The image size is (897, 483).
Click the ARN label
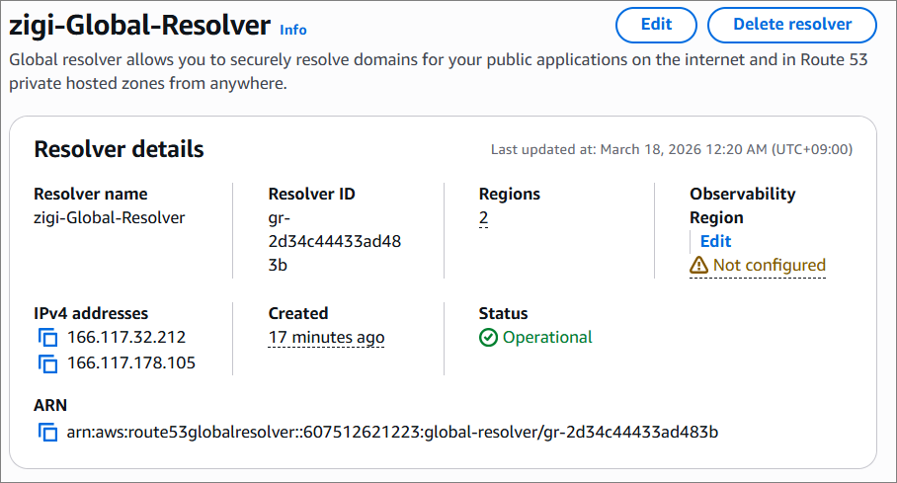(x=50, y=405)
